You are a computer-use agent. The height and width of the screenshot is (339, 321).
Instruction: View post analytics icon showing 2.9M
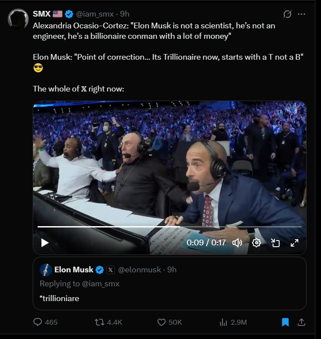click(x=224, y=322)
